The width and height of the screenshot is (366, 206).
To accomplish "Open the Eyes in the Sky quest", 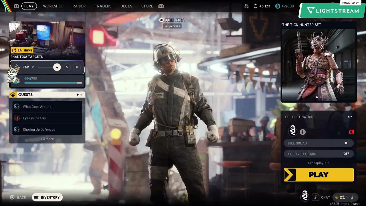I will [47, 118].
